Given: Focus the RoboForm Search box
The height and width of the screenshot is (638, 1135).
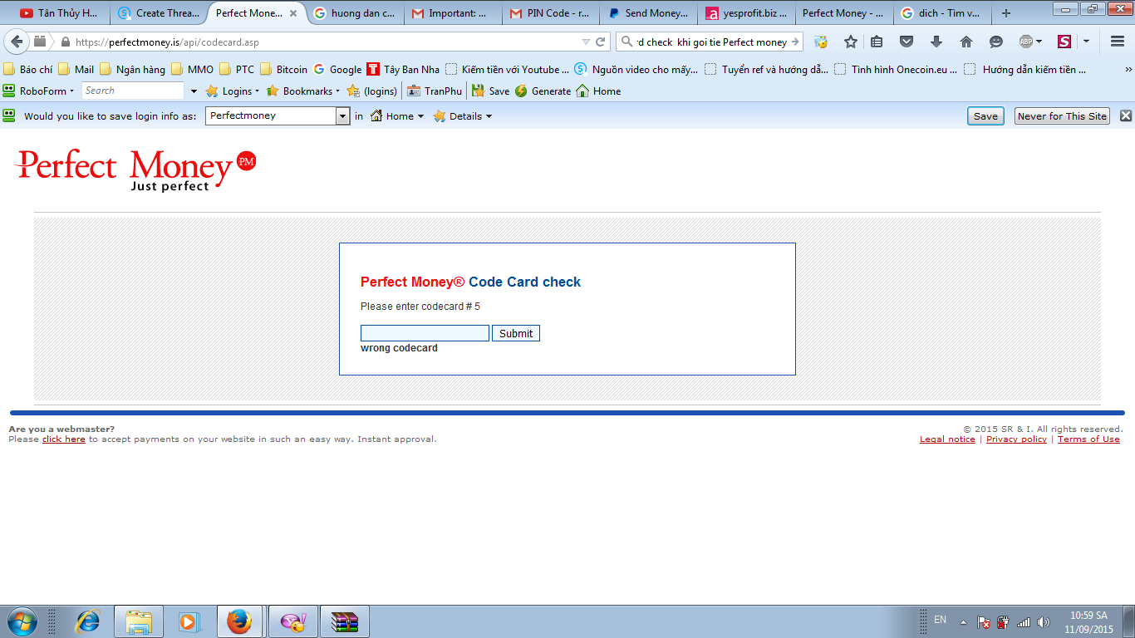Looking at the screenshot, I should click(133, 91).
